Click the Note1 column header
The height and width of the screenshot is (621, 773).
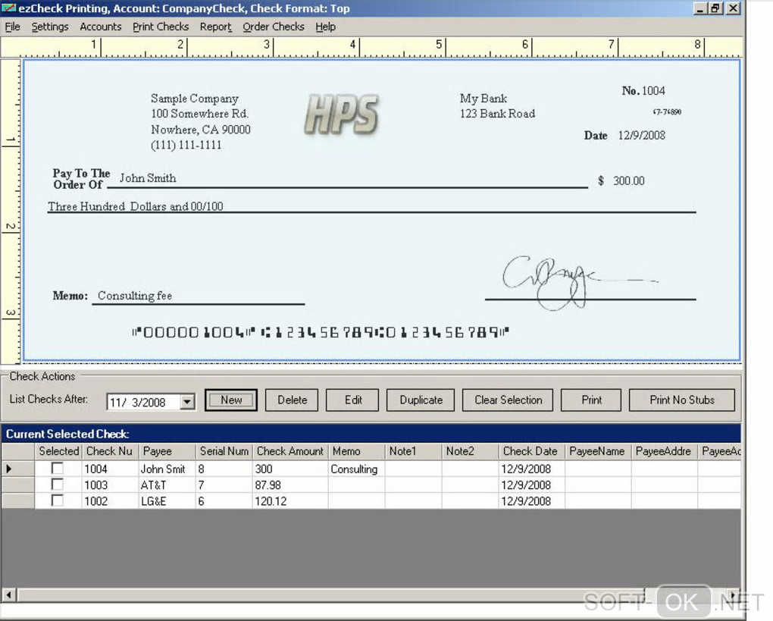[x=413, y=451]
